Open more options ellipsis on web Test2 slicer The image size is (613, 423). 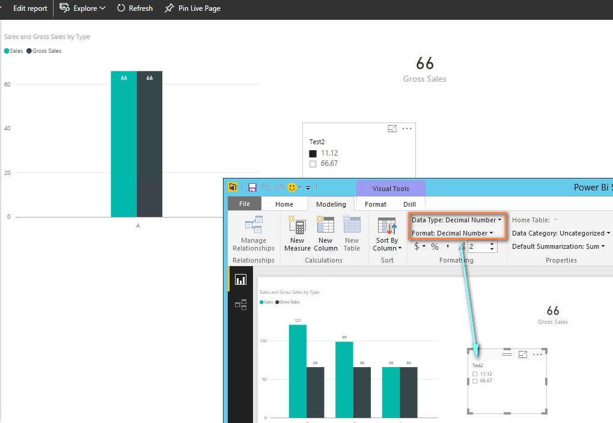click(x=407, y=129)
